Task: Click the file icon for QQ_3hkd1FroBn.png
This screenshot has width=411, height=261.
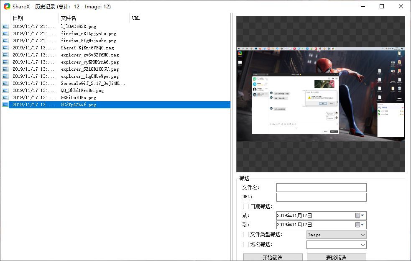Action: click(5, 90)
